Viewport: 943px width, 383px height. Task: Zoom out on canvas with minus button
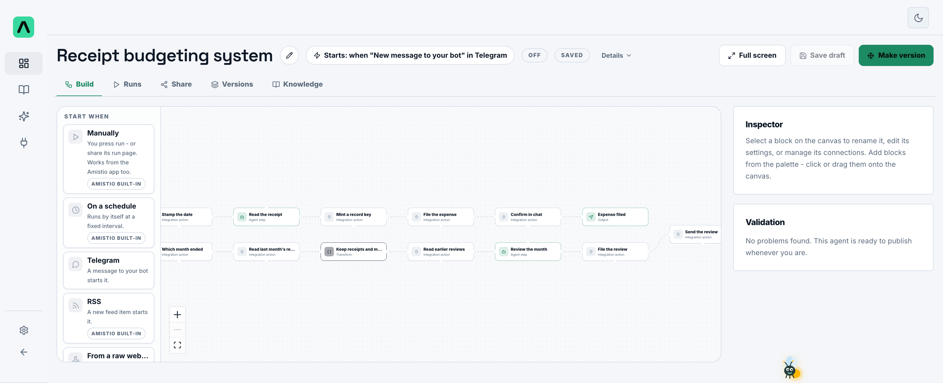pyautogui.click(x=177, y=330)
